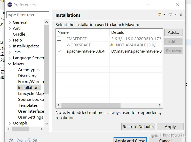
Task: Click the EMBEDDED name cell
Action: click(x=77, y=39)
